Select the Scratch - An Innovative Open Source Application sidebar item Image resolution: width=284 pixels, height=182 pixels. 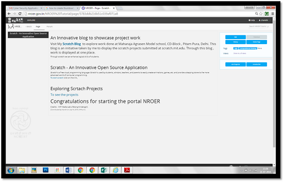(x=28, y=35)
